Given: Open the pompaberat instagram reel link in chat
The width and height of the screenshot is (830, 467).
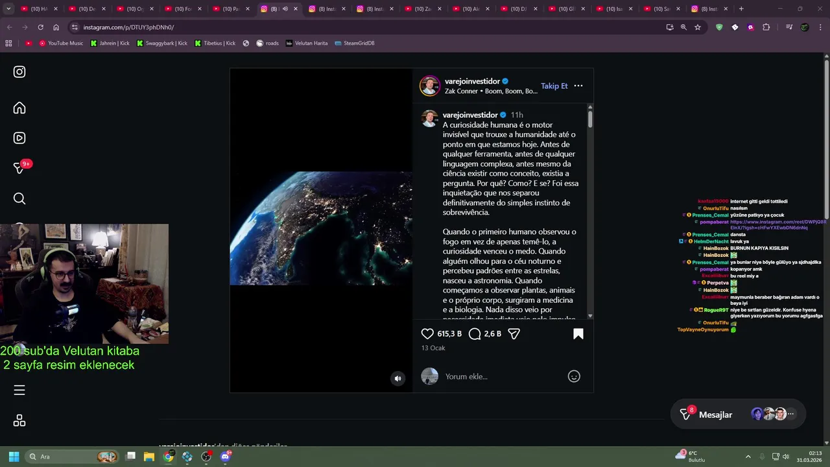Looking at the screenshot, I should [x=778, y=224].
